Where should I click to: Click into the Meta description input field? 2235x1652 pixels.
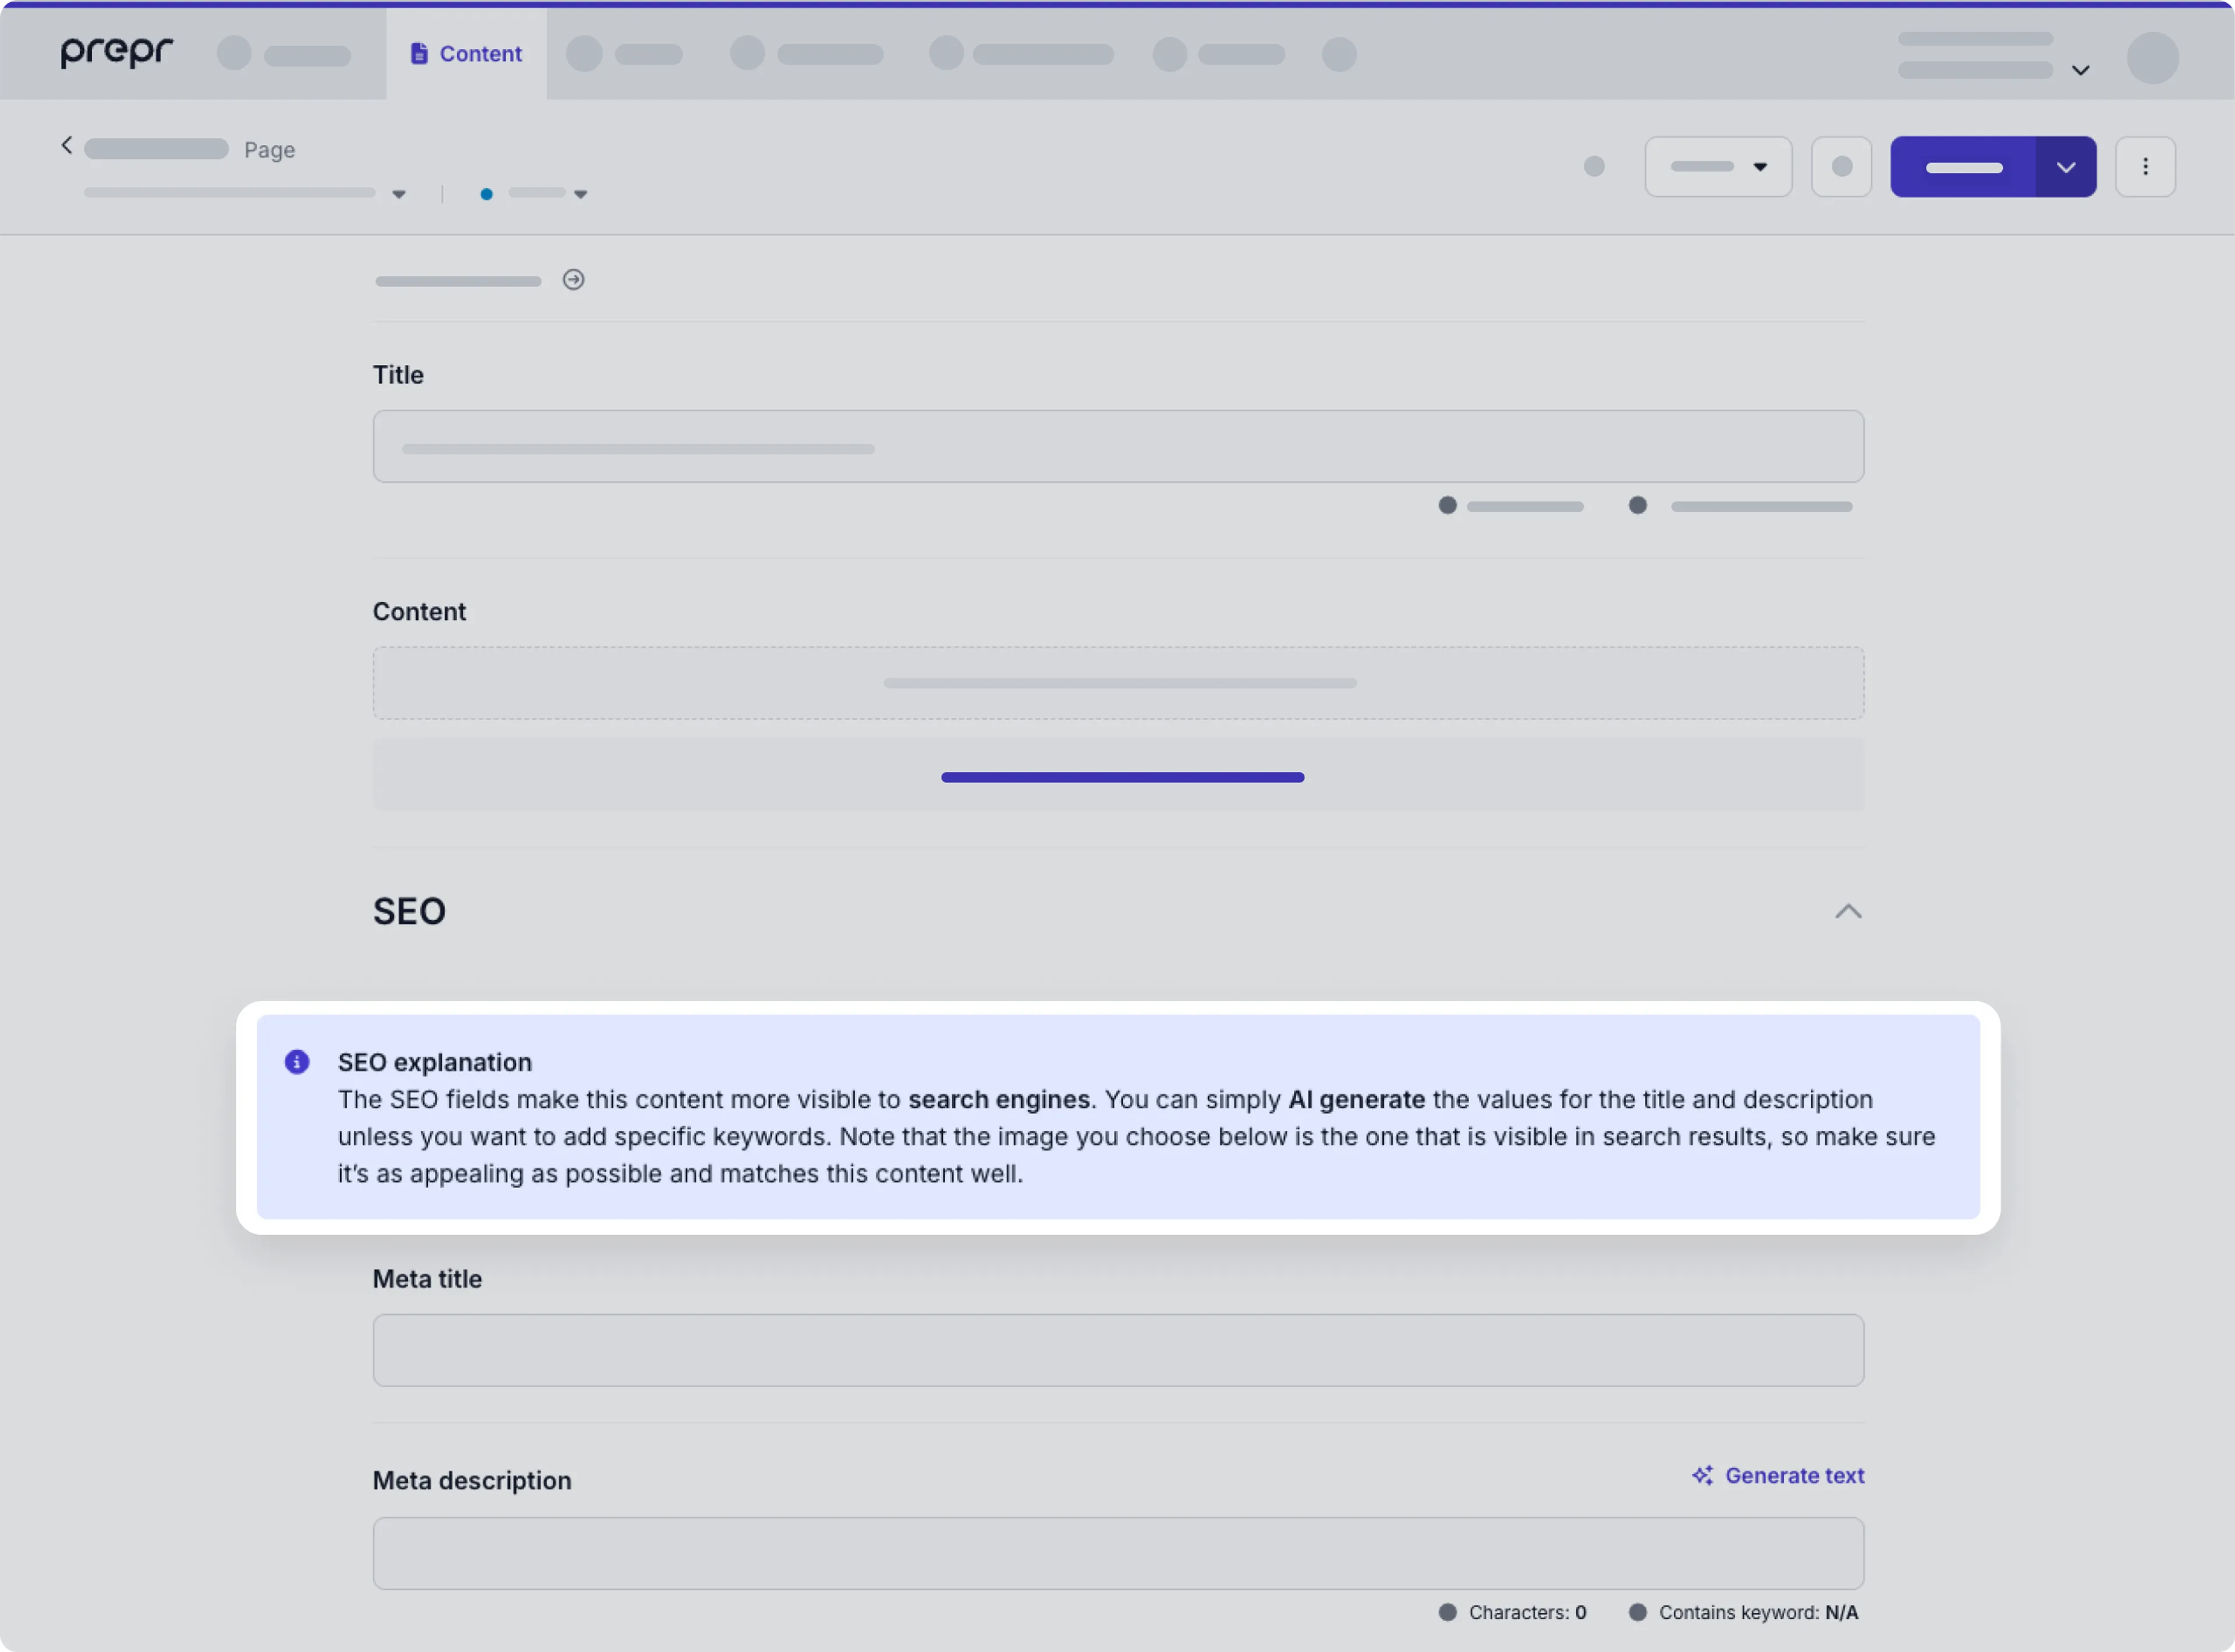[1118, 1553]
